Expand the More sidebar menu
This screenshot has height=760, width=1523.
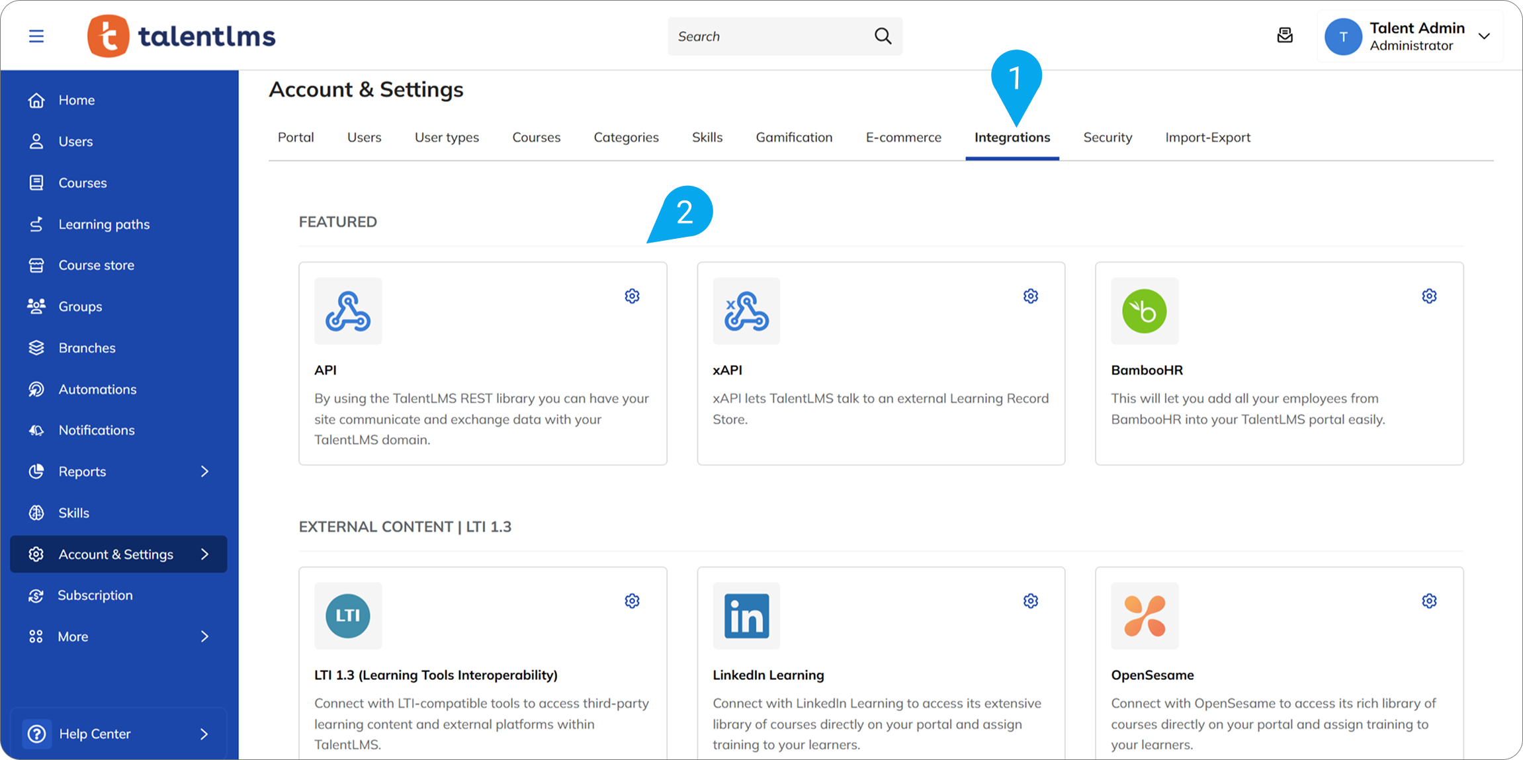point(204,636)
